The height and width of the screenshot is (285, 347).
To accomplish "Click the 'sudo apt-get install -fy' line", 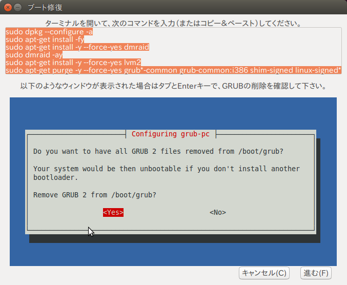I will coord(45,39).
